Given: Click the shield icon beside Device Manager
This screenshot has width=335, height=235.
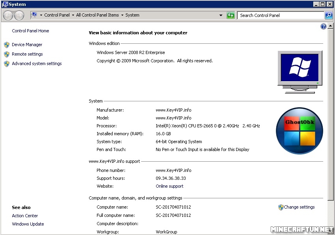Looking at the screenshot, I should click(x=7, y=45).
